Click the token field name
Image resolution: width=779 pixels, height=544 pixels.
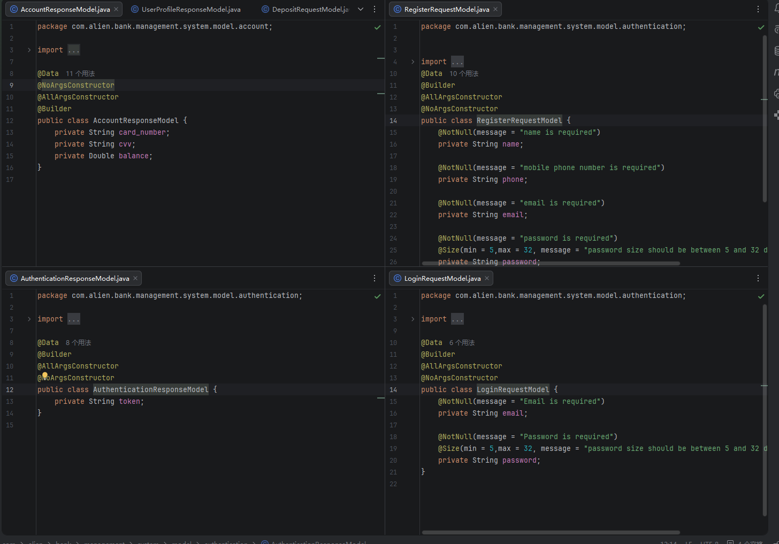pyautogui.click(x=129, y=402)
